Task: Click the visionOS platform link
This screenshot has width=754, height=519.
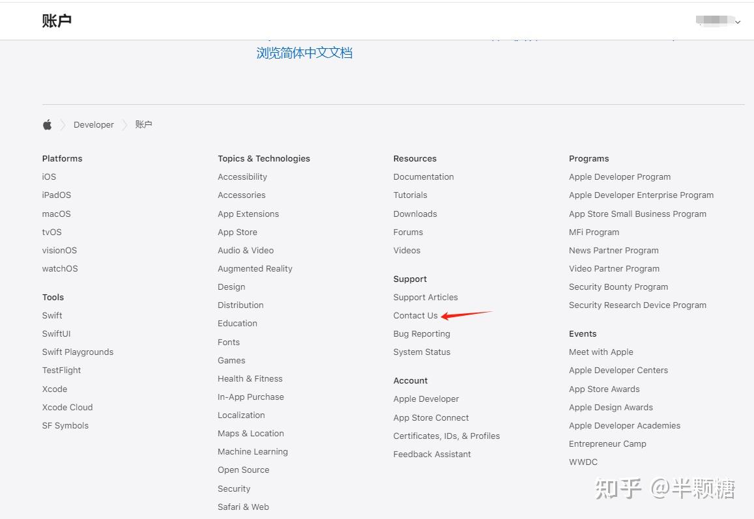Action: (x=59, y=251)
